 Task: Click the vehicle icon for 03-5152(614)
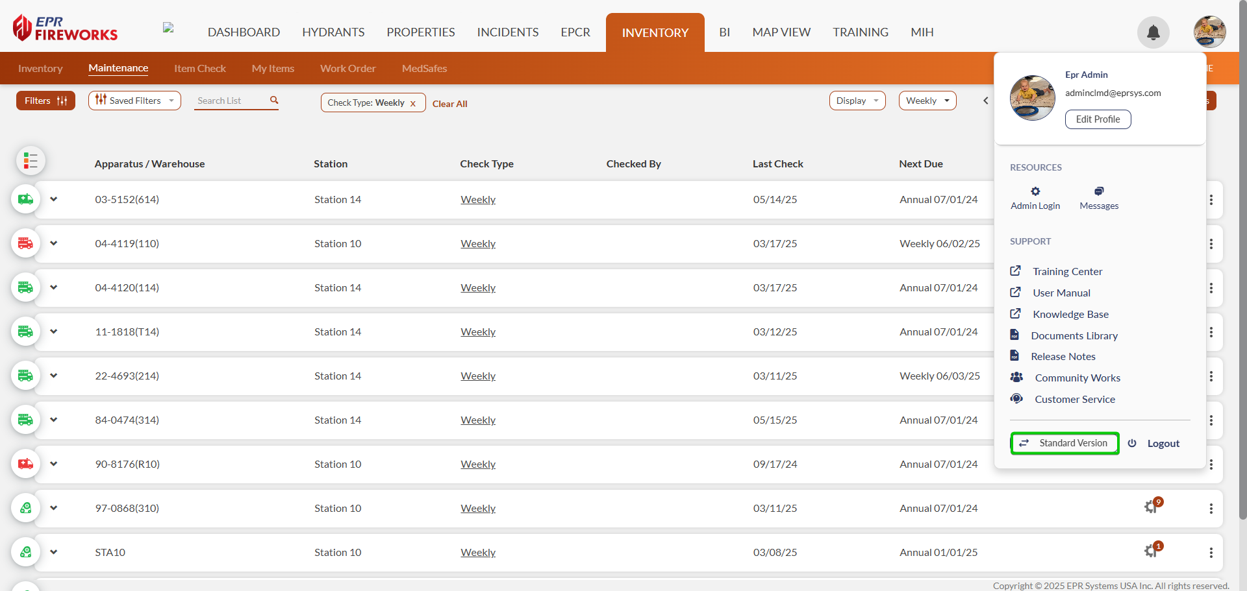point(26,199)
